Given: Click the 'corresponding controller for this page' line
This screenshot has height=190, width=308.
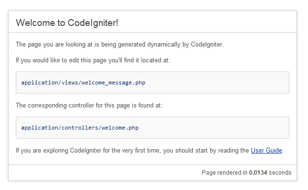Looking at the screenshot, I should [x=89, y=106].
